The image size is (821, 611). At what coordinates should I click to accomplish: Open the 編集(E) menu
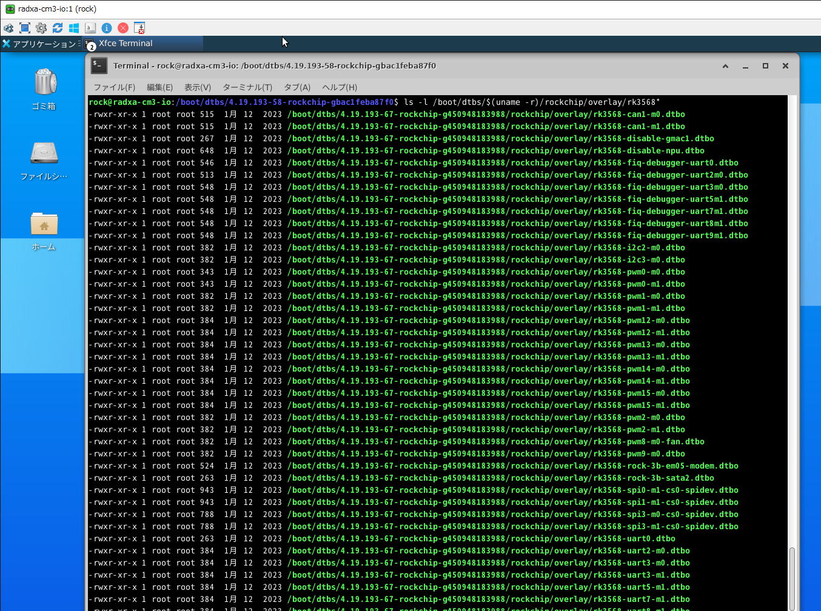(x=159, y=87)
